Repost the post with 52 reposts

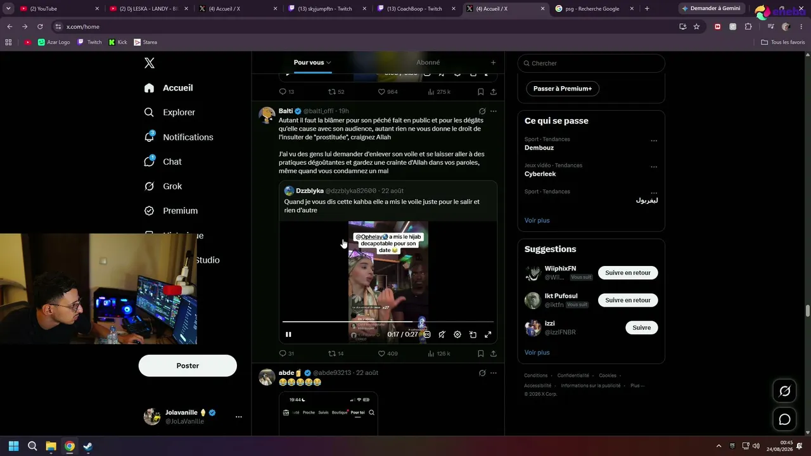click(336, 92)
